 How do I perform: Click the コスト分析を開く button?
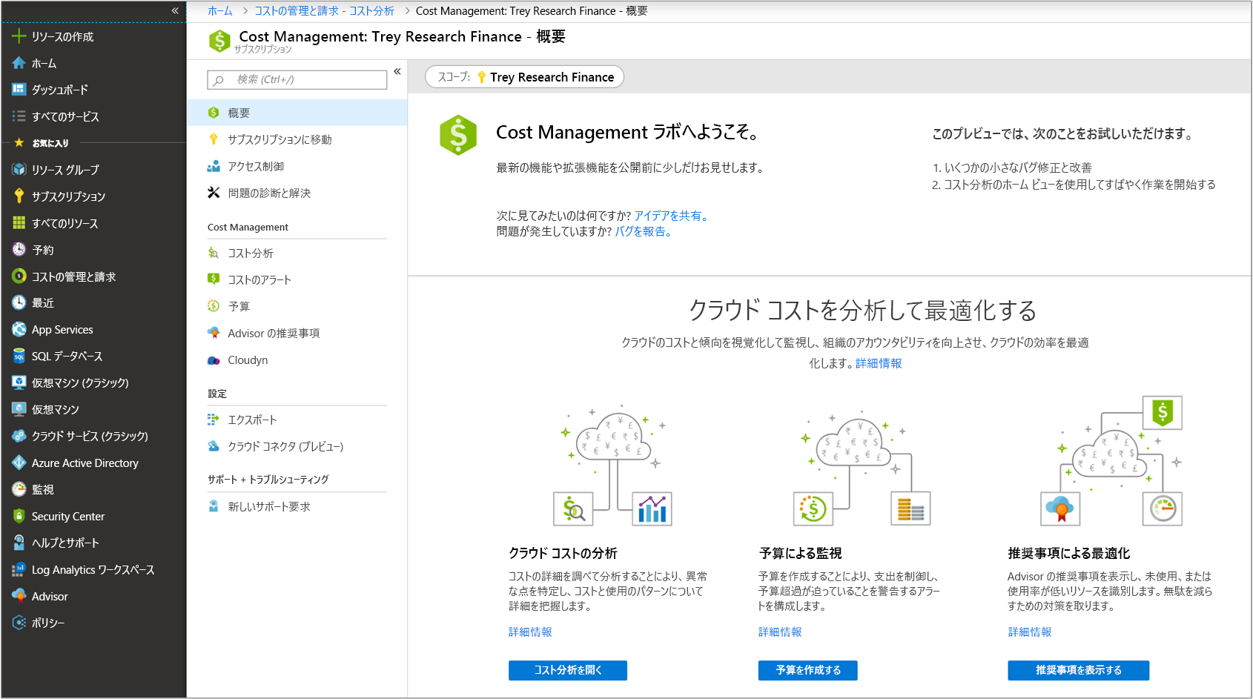pos(568,670)
